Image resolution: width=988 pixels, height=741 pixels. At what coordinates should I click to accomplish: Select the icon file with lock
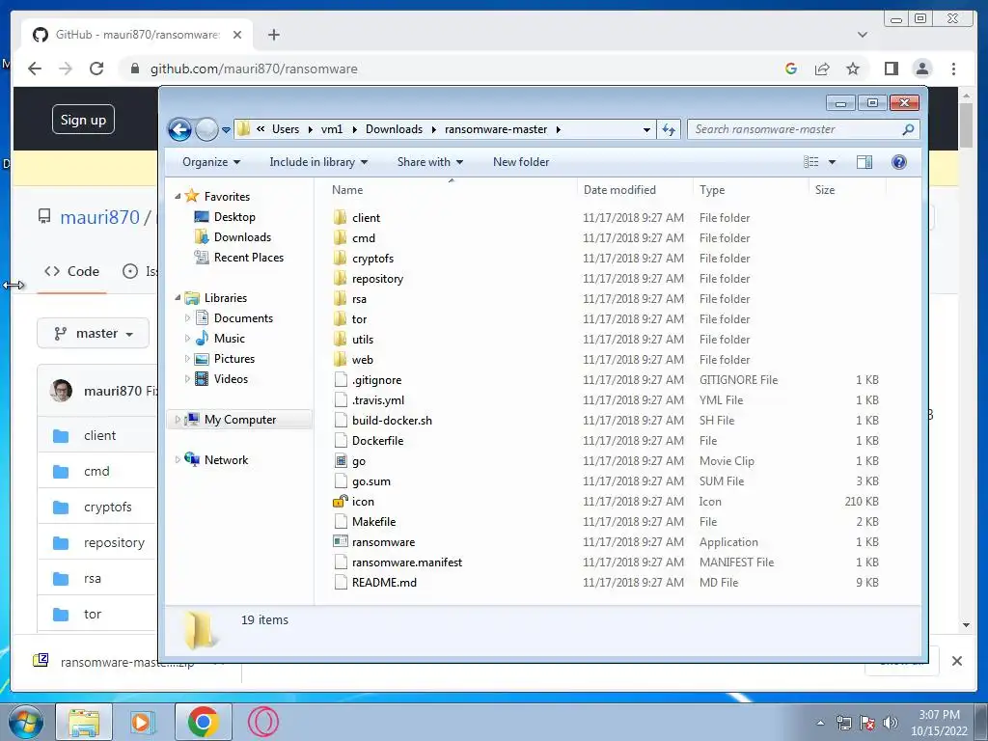pos(363,502)
